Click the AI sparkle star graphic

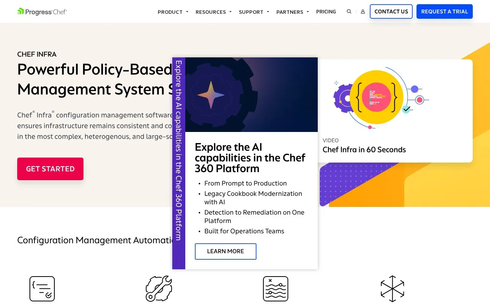click(x=211, y=95)
